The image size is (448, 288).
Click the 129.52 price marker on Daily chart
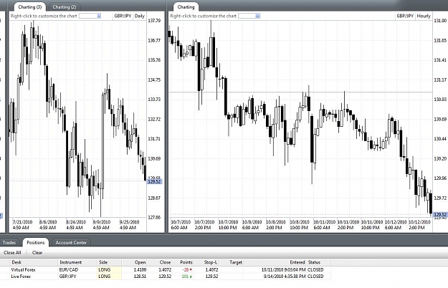point(155,181)
